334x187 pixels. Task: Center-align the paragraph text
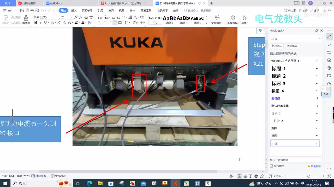105,23
